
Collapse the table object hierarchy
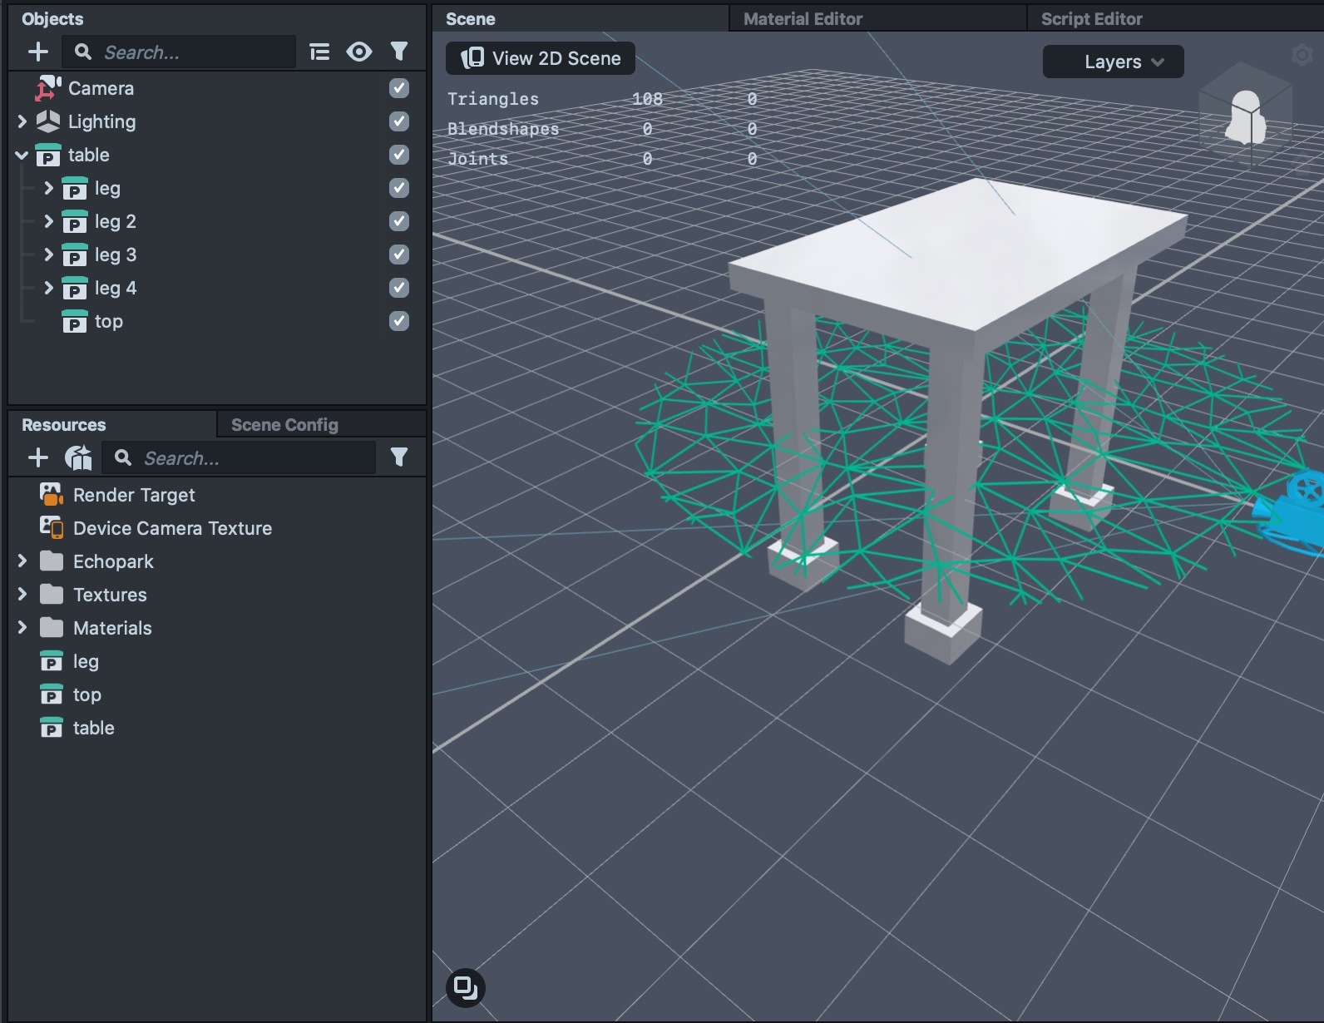(x=22, y=155)
